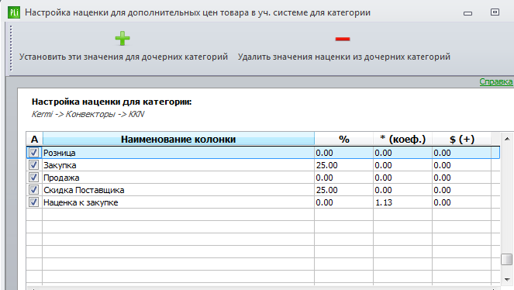Select the 'Наценка к закупке' name cell
The width and height of the screenshot is (514, 290).
178,202
